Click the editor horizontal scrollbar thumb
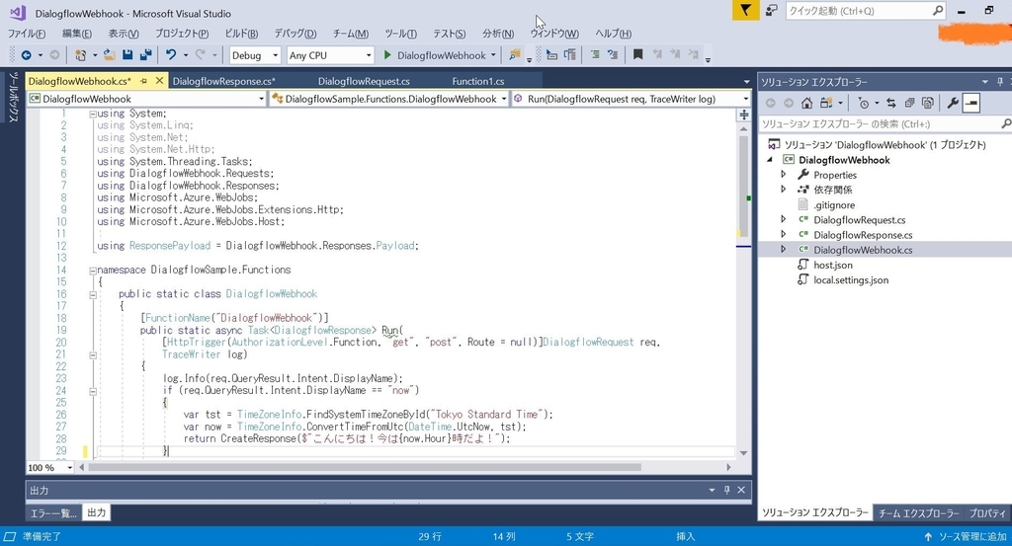Screen dimensions: 1012x546 [x=365, y=467]
